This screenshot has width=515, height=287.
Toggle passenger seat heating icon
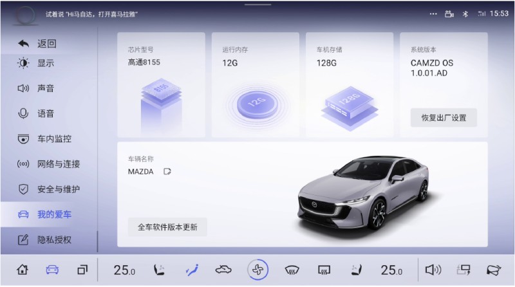[x=357, y=270]
